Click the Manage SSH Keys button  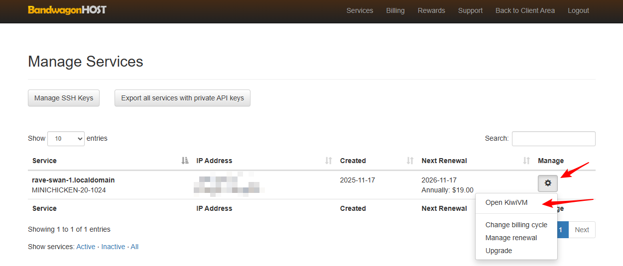pos(64,98)
